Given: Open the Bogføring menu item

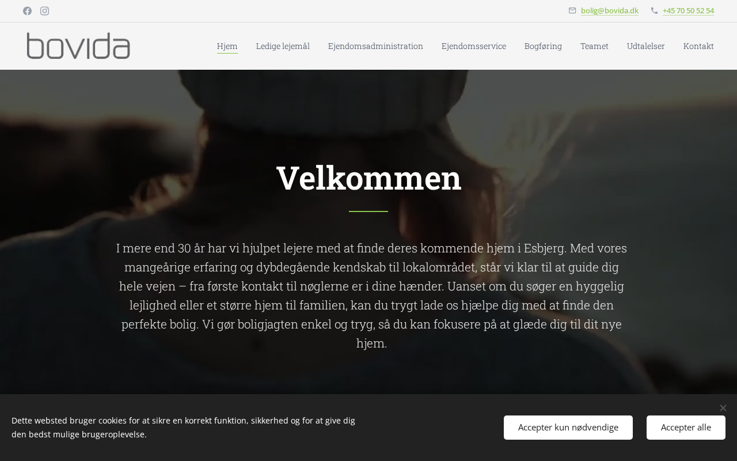Looking at the screenshot, I should point(543,46).
